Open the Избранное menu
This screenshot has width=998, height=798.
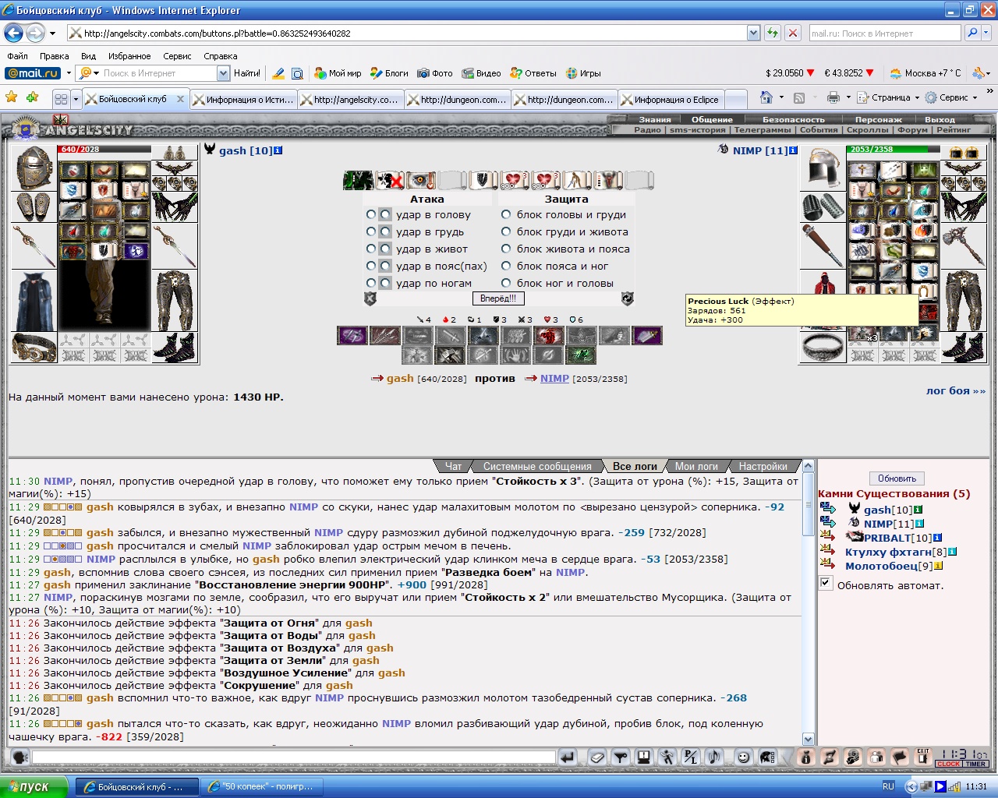pos(129,56)
